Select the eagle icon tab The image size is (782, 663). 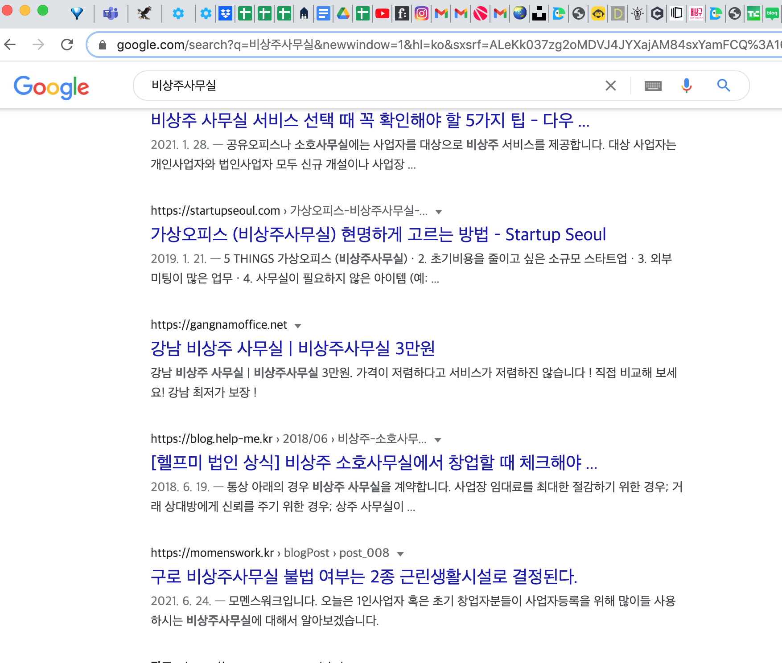[x=144, y=13]
